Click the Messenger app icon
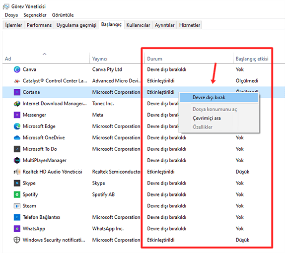The width and height of the screenshot is (285, 253). pos(17,115)
